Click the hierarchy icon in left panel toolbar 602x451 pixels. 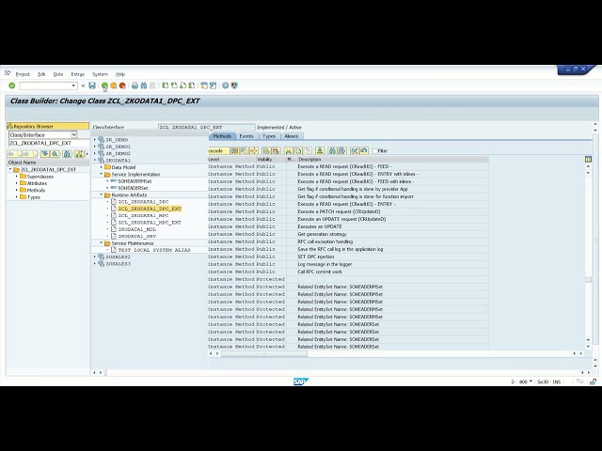[x=79, y=154]
